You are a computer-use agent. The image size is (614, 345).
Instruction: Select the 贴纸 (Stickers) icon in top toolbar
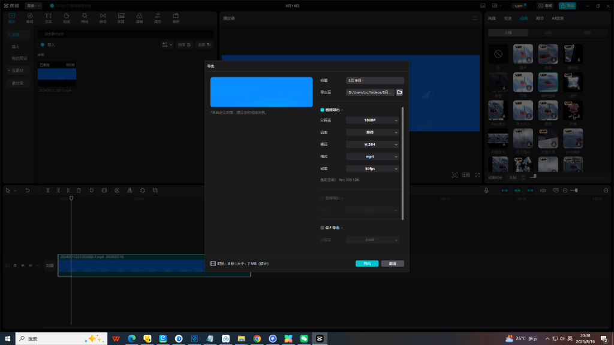66,17
